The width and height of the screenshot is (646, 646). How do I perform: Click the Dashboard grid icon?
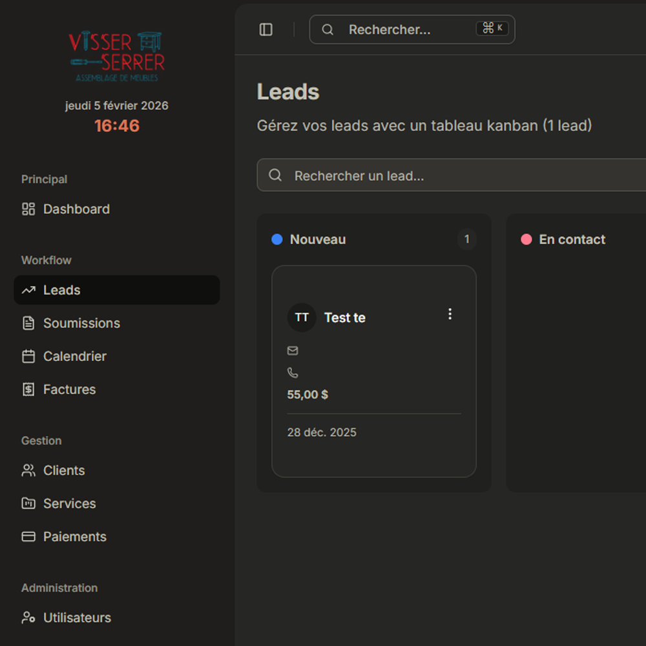pyautogui.click(x=28, y=209)
